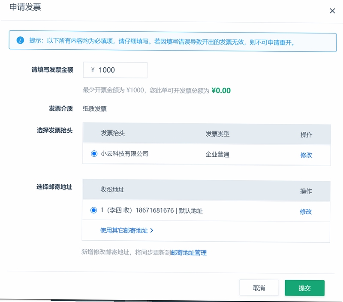The width and height of the screenshot is (343, 302).
Task: Click the address text 1（李四 收）18671681676
Action: point(137,210)
